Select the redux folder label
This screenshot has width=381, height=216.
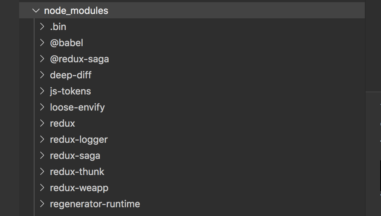(62, 123)
